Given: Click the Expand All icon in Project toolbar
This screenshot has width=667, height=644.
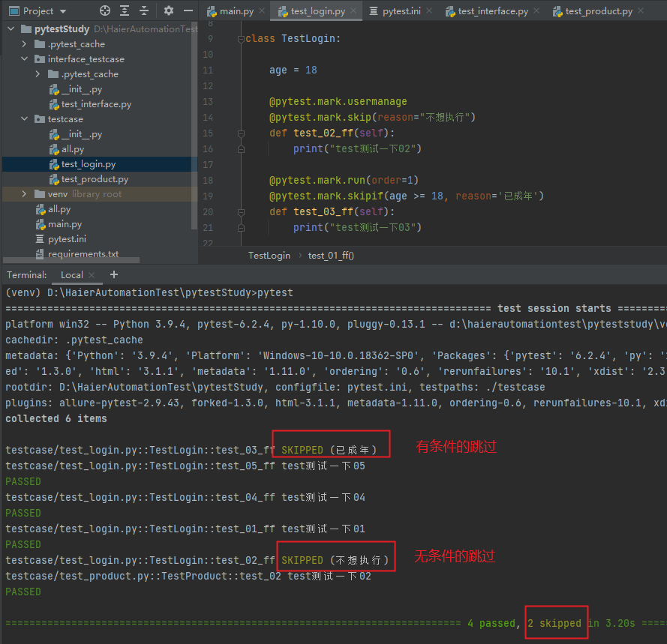Looking at the screenshot, I should (x=125, y=10).
